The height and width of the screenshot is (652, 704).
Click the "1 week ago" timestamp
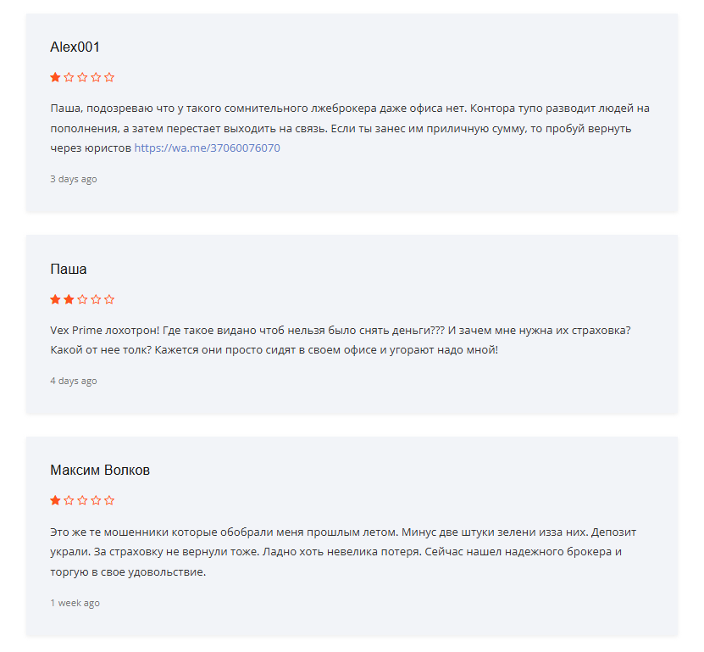click(75, 603)
